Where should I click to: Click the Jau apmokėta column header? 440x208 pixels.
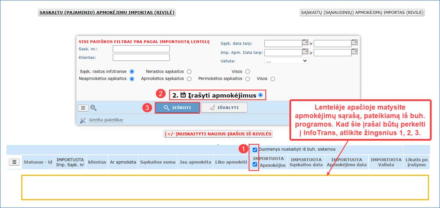coord(195,162)
